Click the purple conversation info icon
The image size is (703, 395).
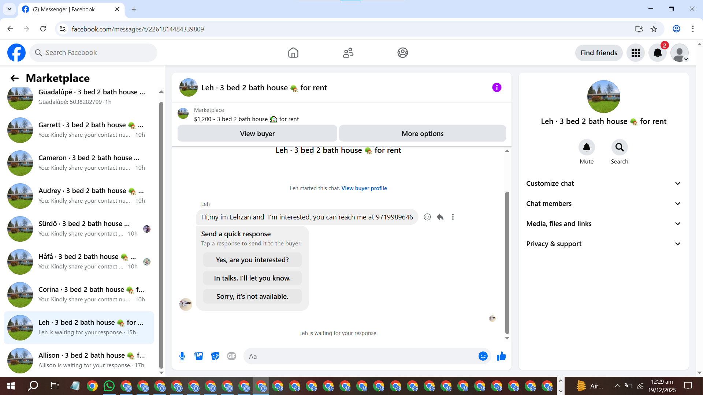click(x=496, y=87)
